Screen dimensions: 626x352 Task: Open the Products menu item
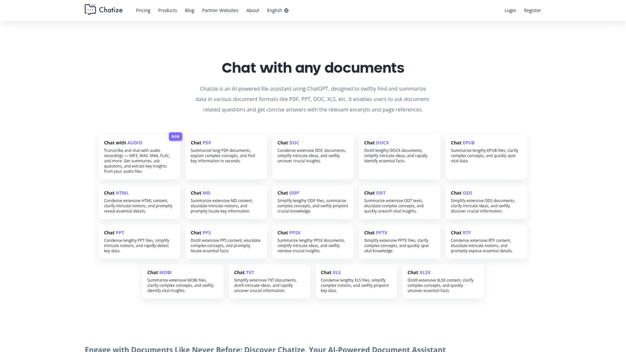pyautogui.click(x=167, y=10)
